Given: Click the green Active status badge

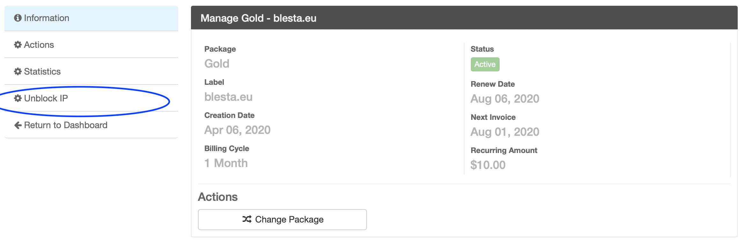Looking at the screenshot, I should click(485, 64).
